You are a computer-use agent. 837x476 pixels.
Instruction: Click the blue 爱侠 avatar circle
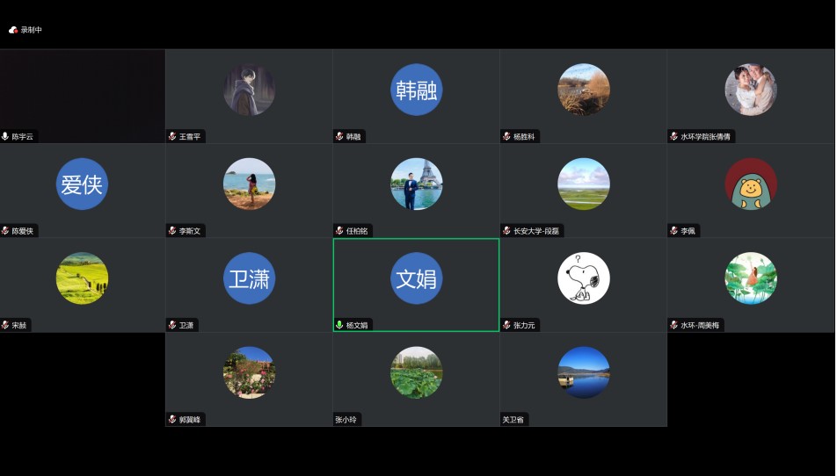tap(82, 184)
